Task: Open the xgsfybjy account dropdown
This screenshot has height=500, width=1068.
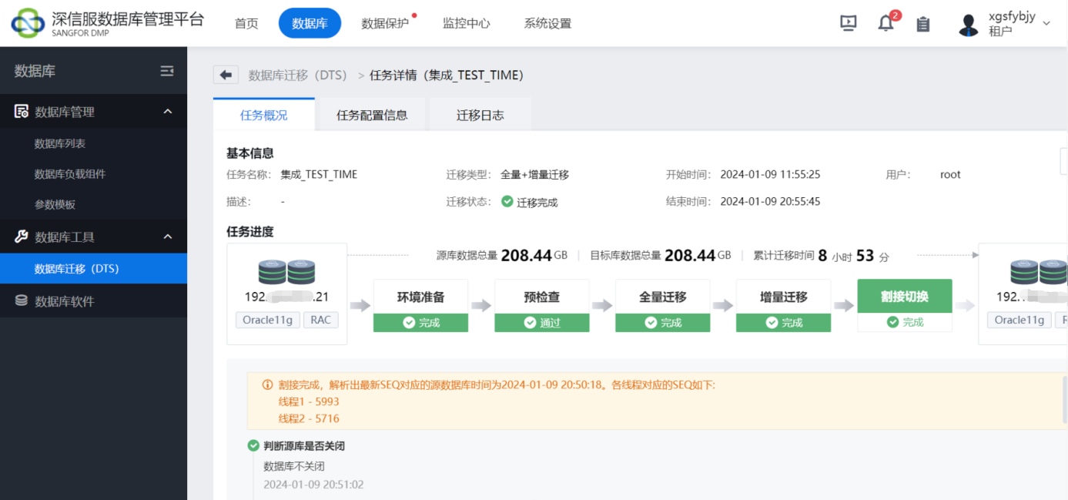Action: [1046, 23]
